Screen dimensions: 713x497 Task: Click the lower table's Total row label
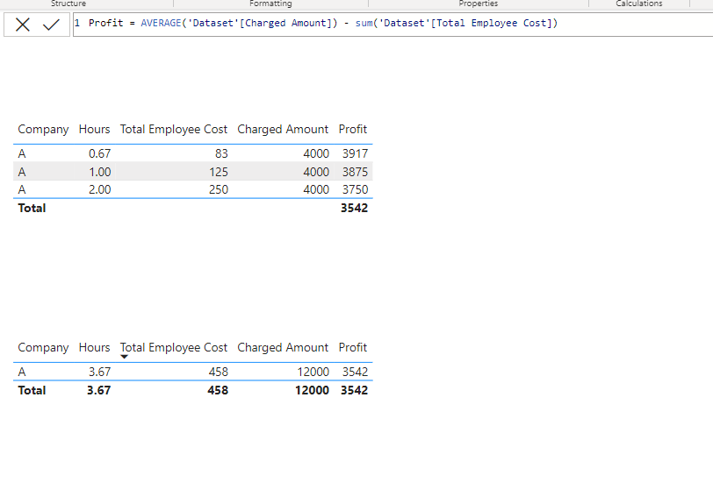coord(32,391)
